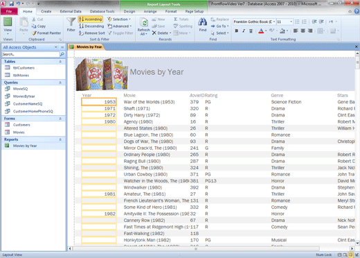This screenshot has height=258, width=360.
Task: Open the MoviesByYear query
Action: 24,96
